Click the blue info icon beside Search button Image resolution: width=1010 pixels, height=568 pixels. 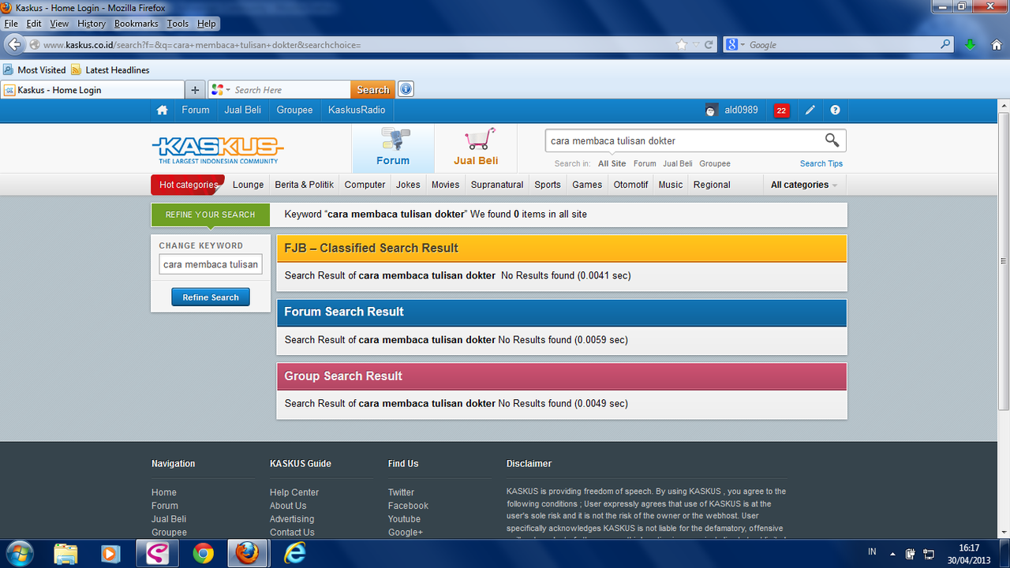tap(406, 89)
